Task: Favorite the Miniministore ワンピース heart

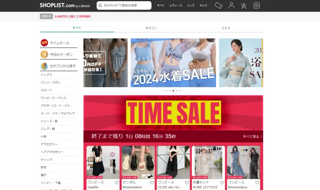Action: [x=257, y=183]
